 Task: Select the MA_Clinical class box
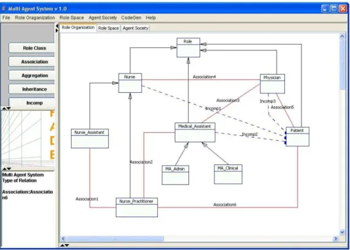[x=228, y=174]
